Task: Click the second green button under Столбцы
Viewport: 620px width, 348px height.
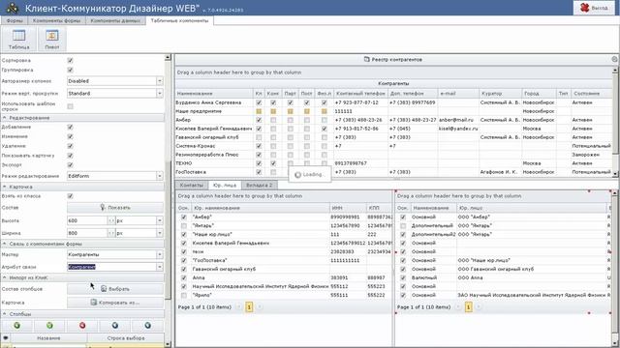Action: [49, 326]
